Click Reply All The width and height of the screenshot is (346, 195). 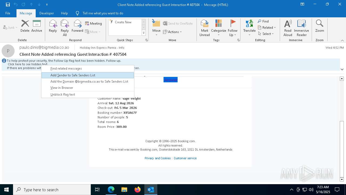click(65, 28)
